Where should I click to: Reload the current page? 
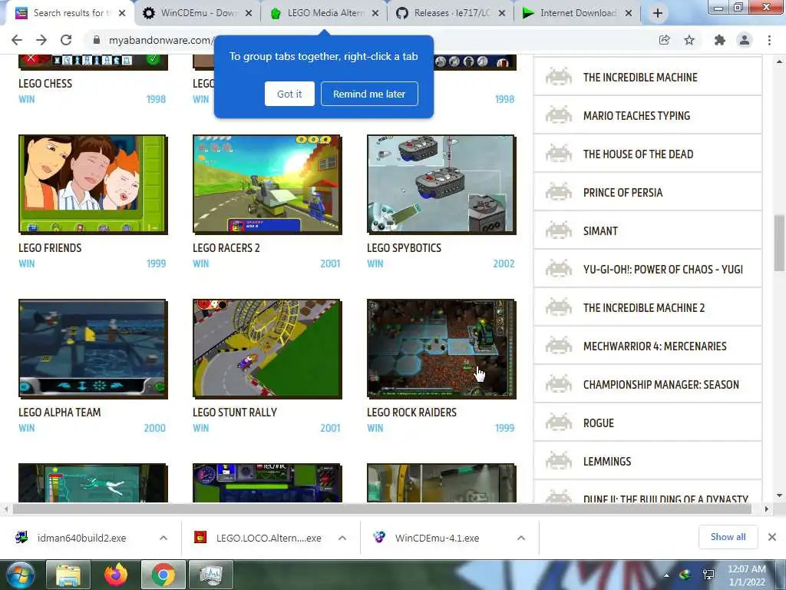pos(66,40)
